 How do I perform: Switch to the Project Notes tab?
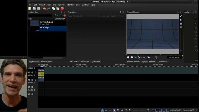47,62
